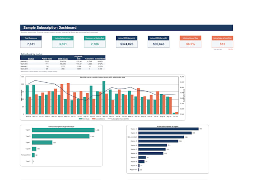The height and width of the screenshot is (180, 266).
Task: Click the Active Subs column header
Action: [x=47, y=59]
